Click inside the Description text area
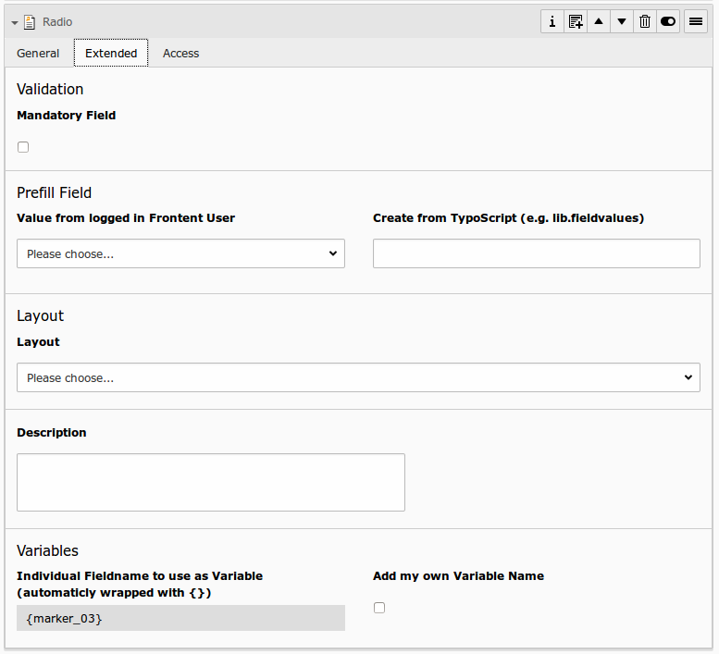719x654 pixels. pyautogui.click(x=211, y=482)
